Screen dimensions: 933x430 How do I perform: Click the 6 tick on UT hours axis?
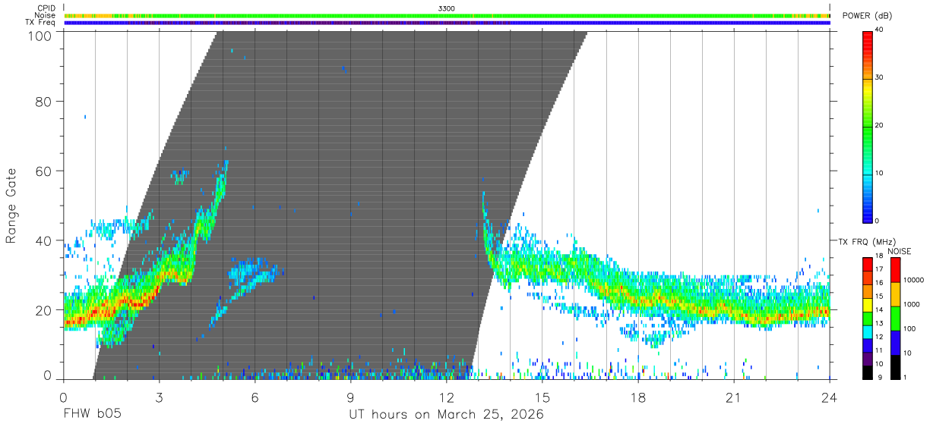(255, 397)
